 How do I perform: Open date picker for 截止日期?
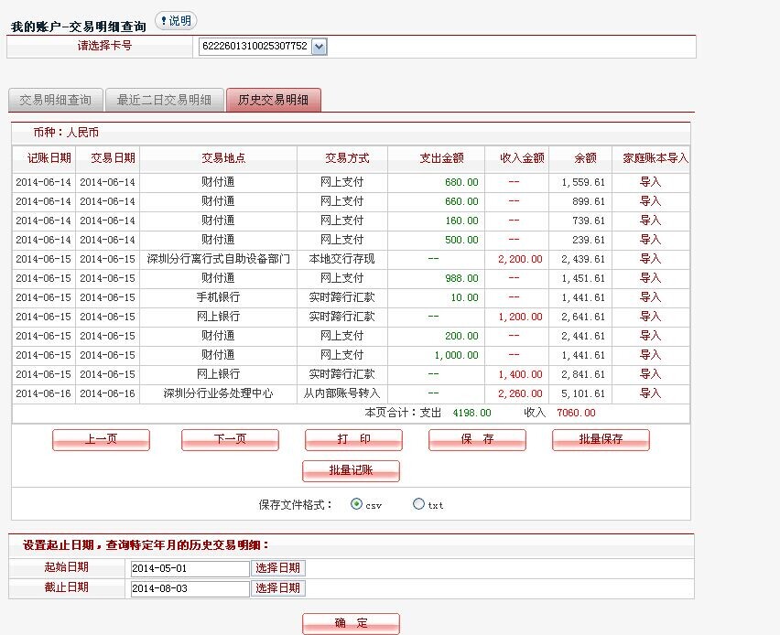pos(278,588)
